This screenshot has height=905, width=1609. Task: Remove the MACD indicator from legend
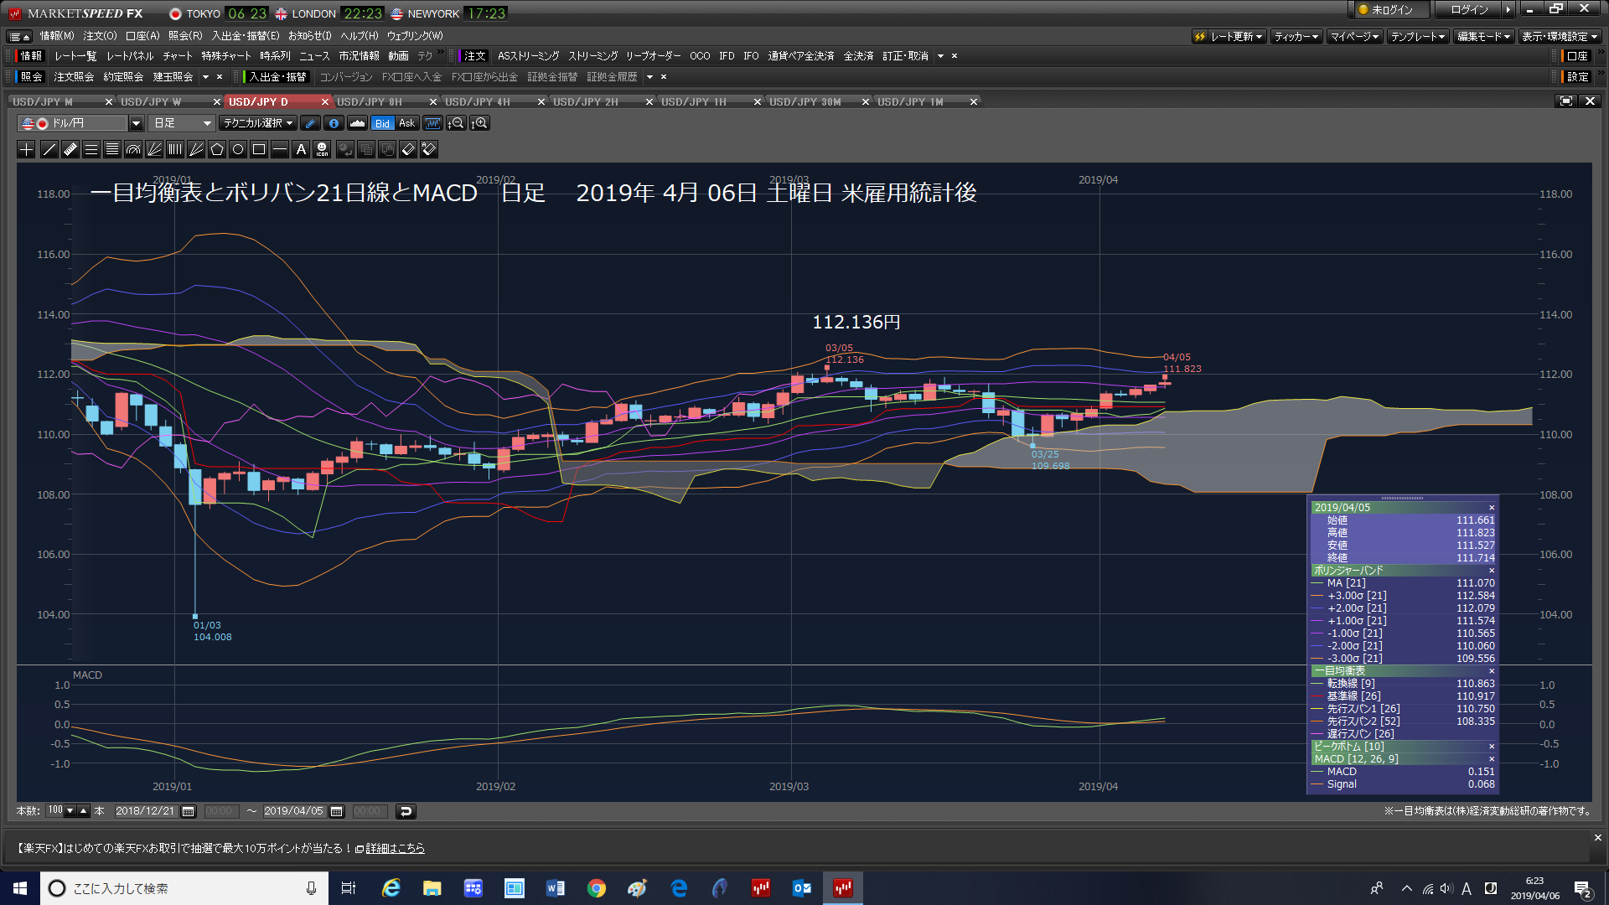1492,759
